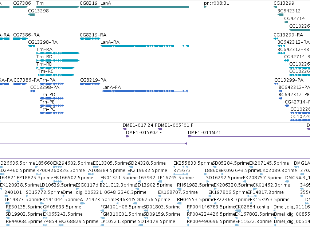
Task: Select the CG13298 gene feature
Action: 31,15
